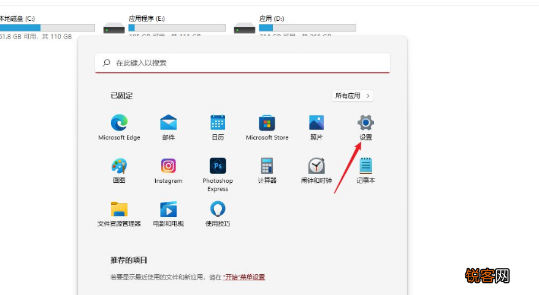This screenshot has width=539, height=295.
Task: Open Microsoft Store
Action: pyautogui.click(x=267, y=127)
